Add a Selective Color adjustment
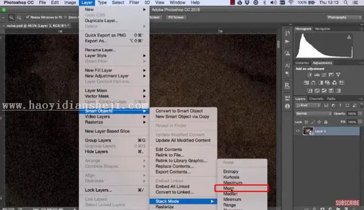The image size is (364, 210). click(338, 91)
